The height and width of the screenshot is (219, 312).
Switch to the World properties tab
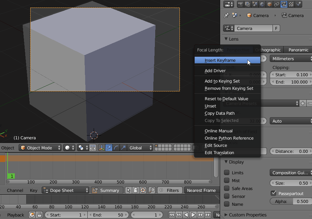tap(262, 4)
